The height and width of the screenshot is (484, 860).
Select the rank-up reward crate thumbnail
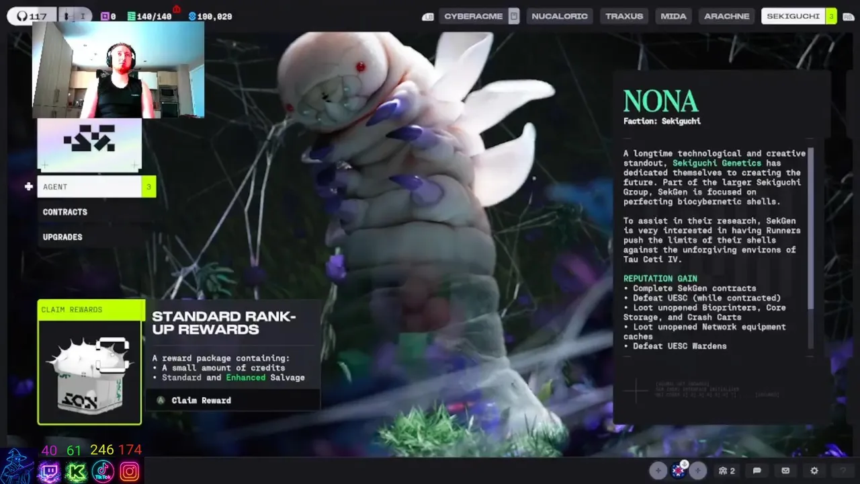89,372
